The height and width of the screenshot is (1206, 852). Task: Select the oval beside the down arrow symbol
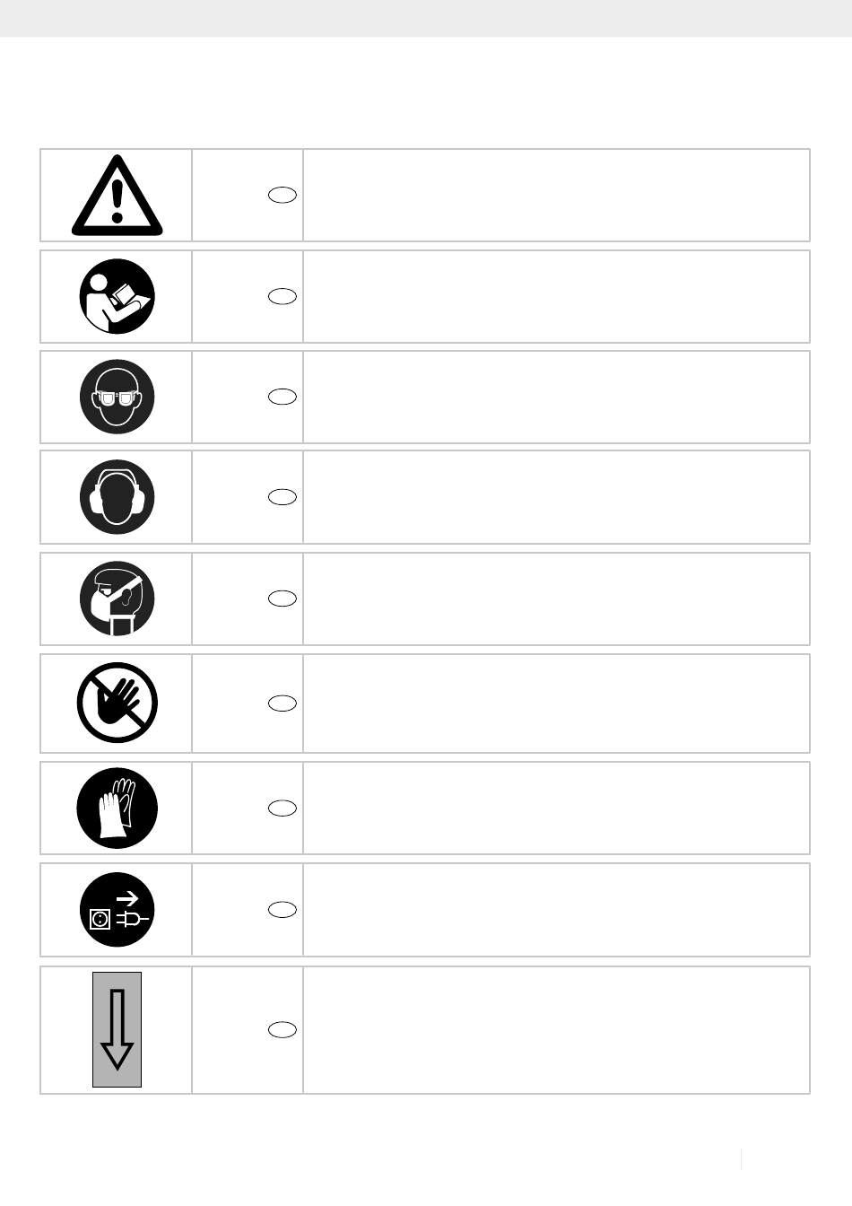click(x=283, y=1029)
